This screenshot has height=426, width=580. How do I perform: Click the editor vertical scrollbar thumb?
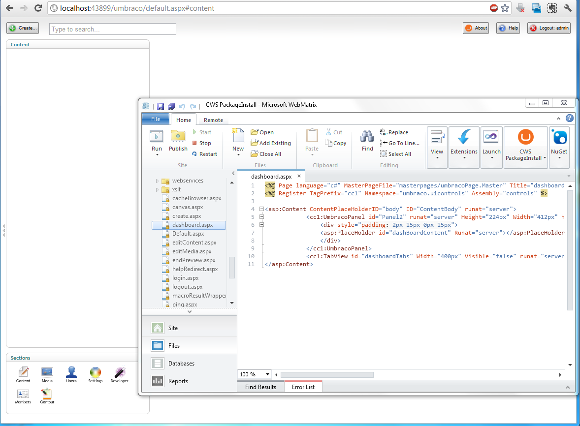[570, 251]
